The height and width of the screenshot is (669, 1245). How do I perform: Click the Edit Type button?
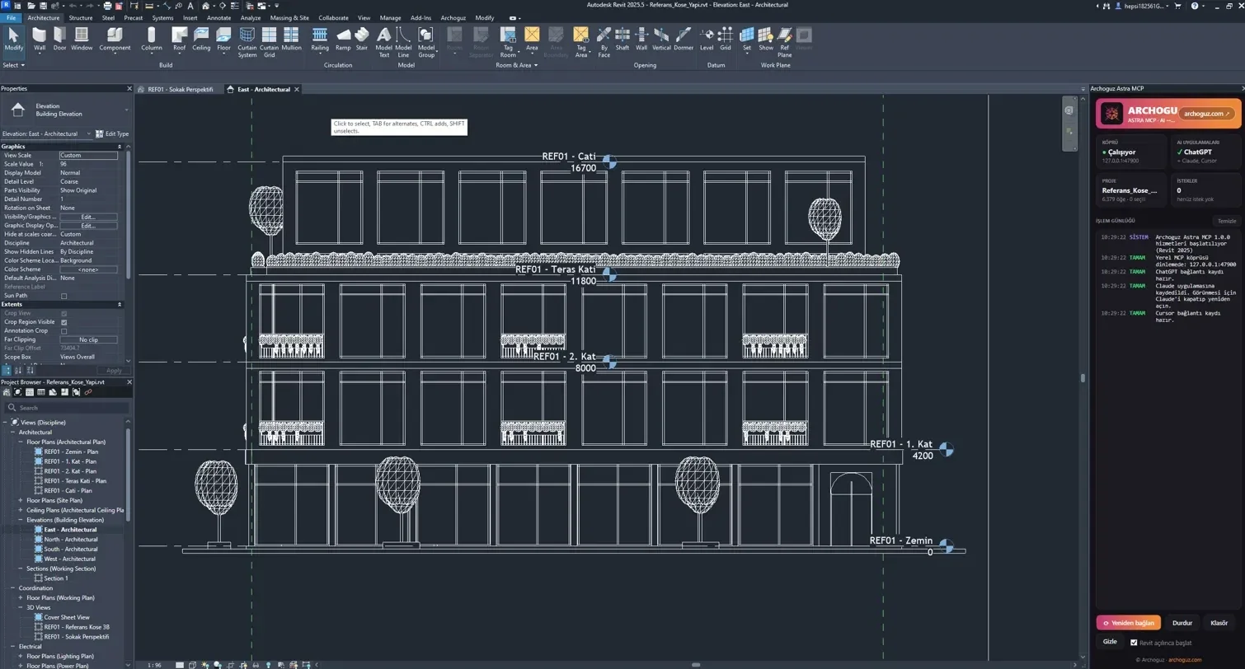112,133
